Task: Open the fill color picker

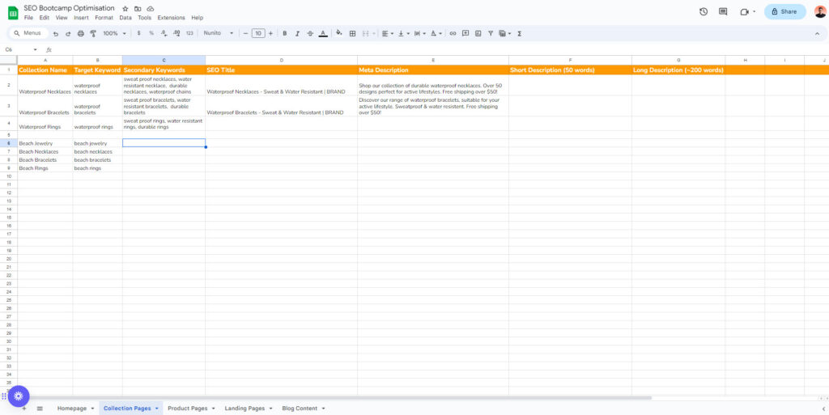Action: coord(339,33)
